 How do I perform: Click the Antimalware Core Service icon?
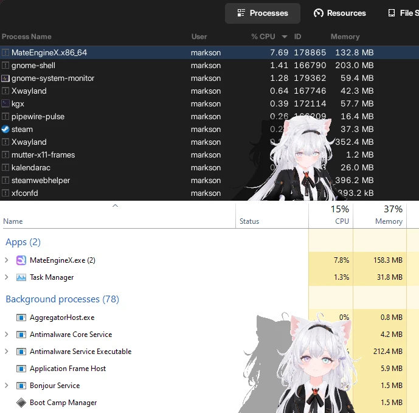21,335
